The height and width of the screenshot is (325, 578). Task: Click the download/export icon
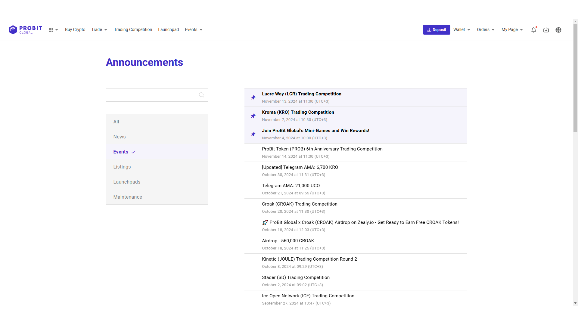coord(546,29)
